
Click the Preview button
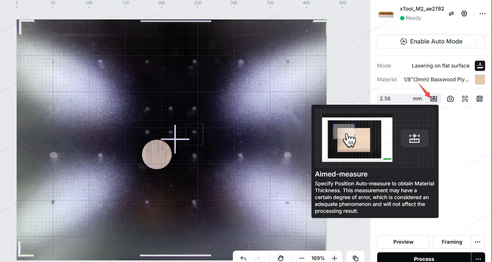click(403, 242)
